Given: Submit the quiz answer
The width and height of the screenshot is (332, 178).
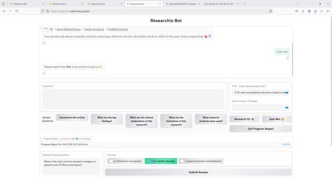Looking at the screenshot, I should tap(199, 172).
